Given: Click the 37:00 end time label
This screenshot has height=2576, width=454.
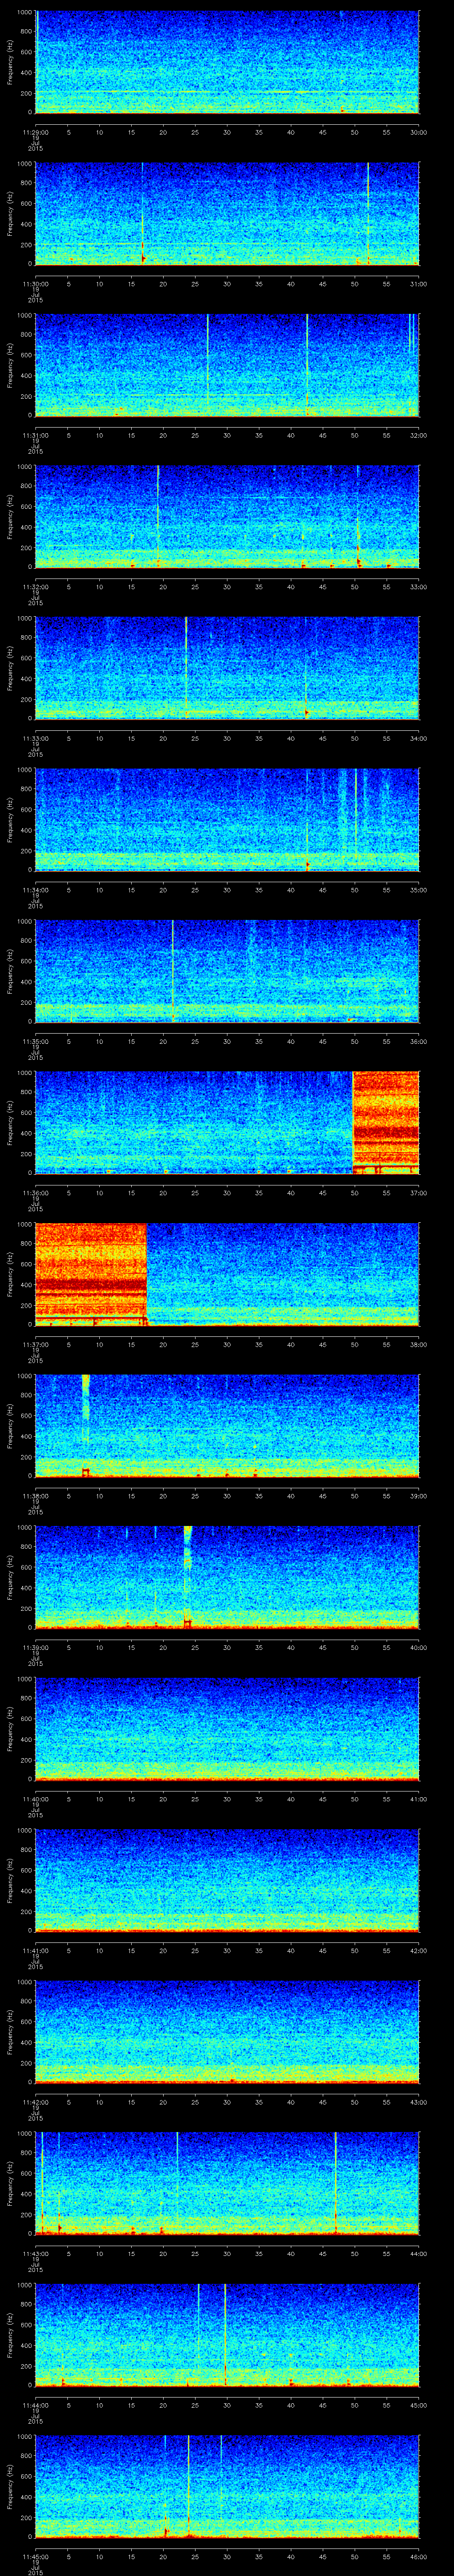Looking at the screenshot, I should [x=418, y=1192].
